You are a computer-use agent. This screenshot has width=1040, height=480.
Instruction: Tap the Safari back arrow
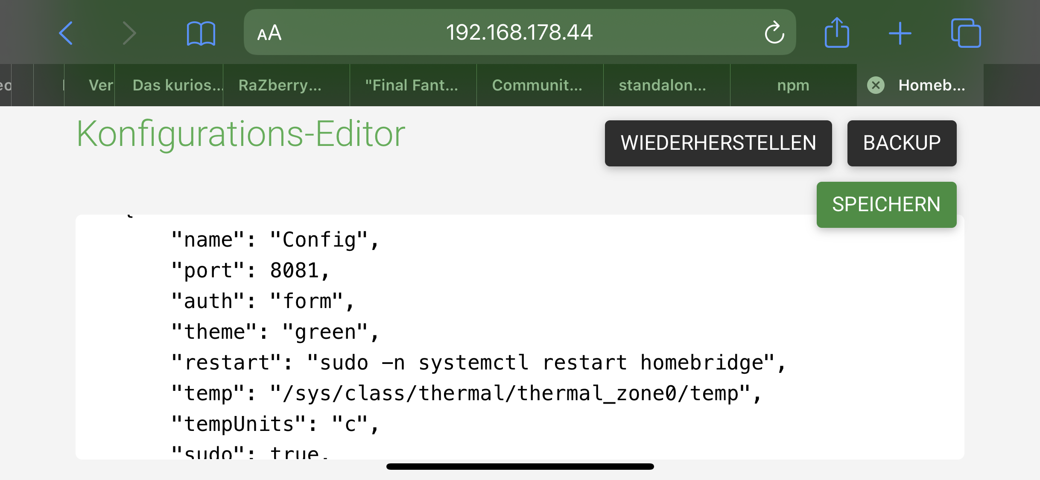tap(66, 33)
